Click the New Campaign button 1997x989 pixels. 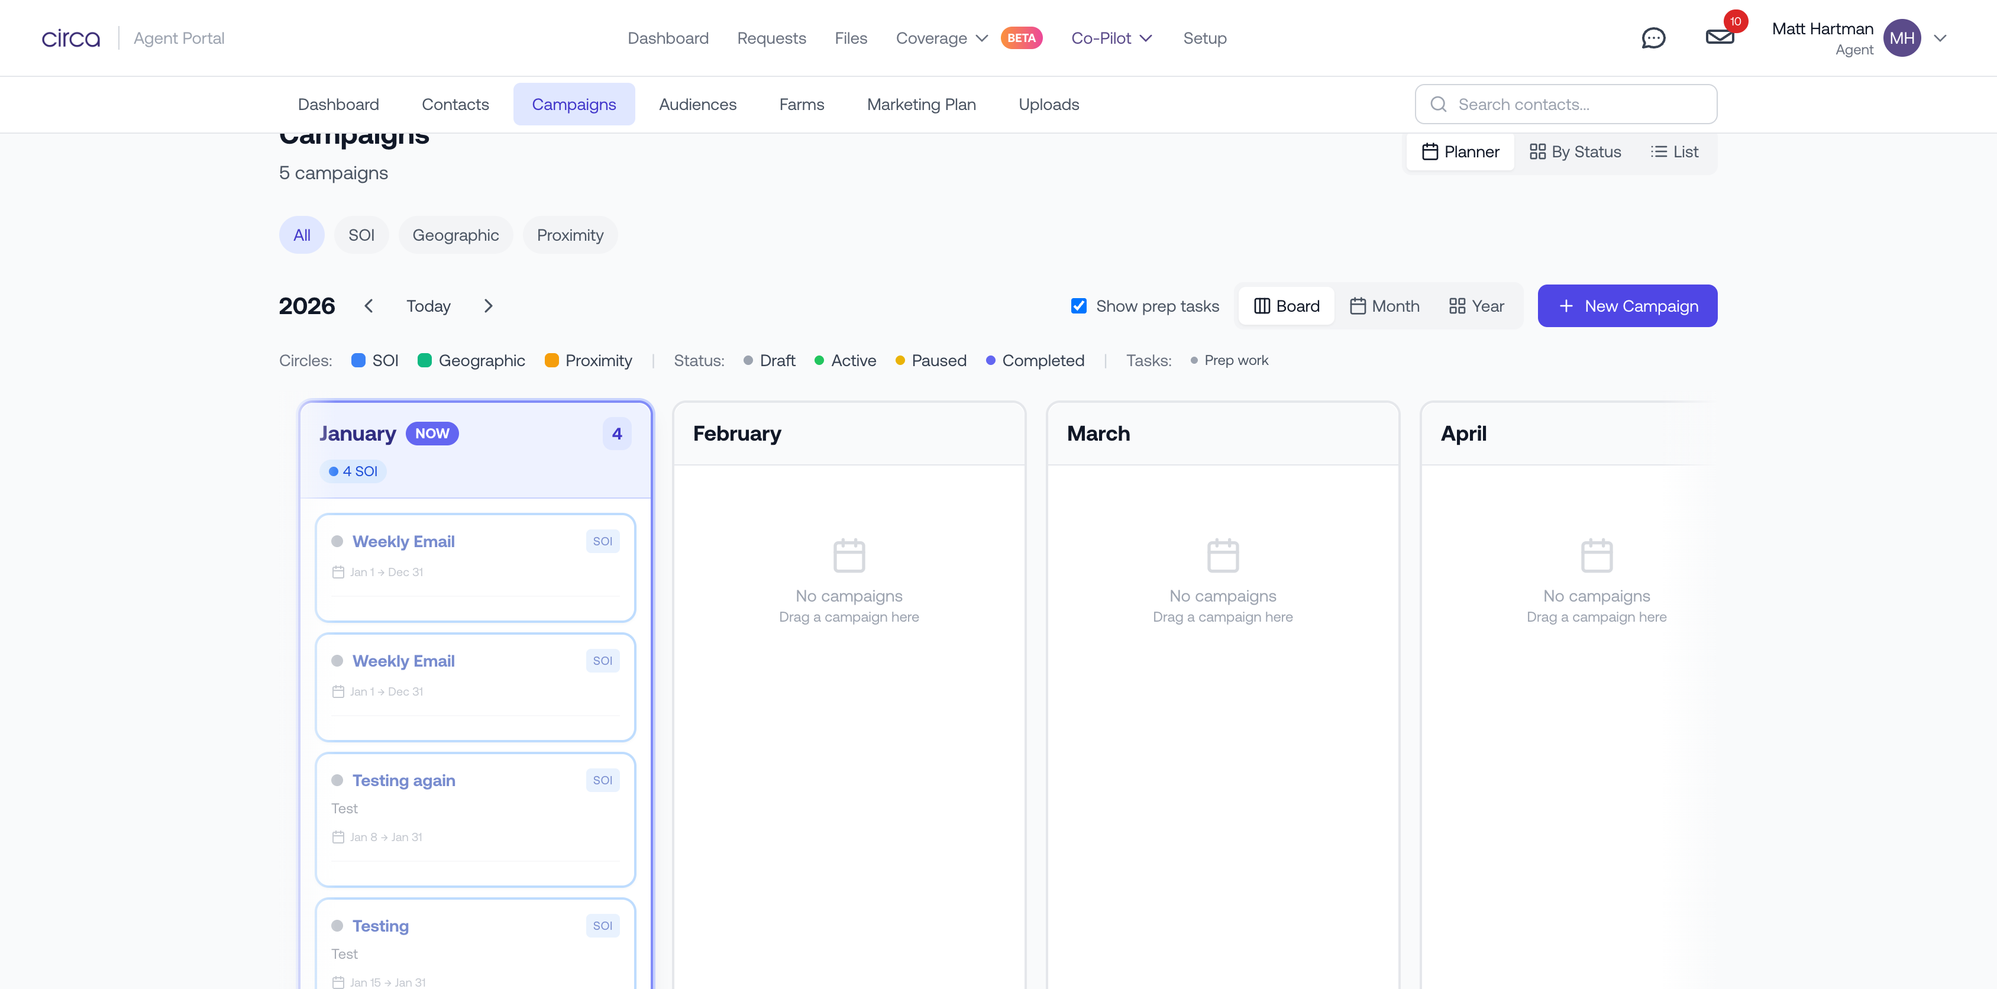pyautogui.click(x=1627, y=306)
